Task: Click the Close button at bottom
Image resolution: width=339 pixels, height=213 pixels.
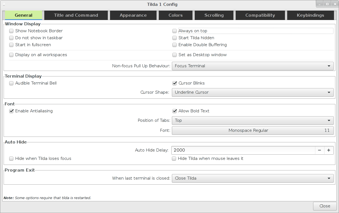Action: click(325, 206)
